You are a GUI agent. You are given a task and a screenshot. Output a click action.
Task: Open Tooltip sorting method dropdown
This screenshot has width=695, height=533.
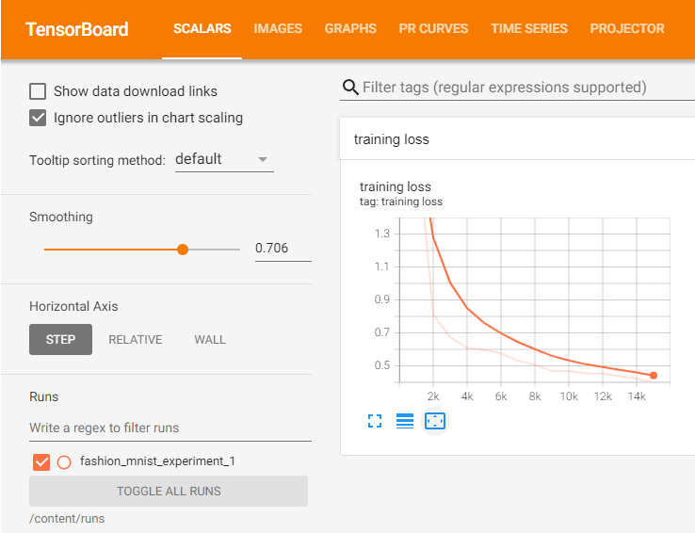click(224, 159)
